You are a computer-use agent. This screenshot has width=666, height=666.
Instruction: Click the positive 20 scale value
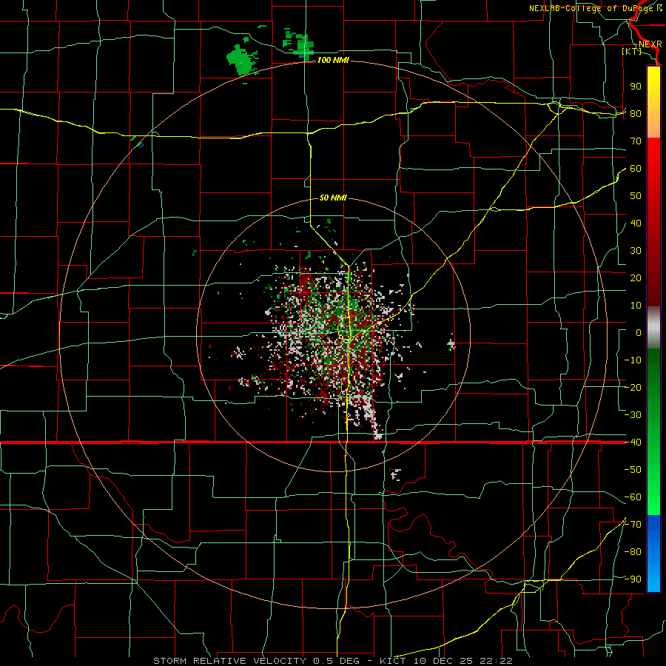[636, 278]
